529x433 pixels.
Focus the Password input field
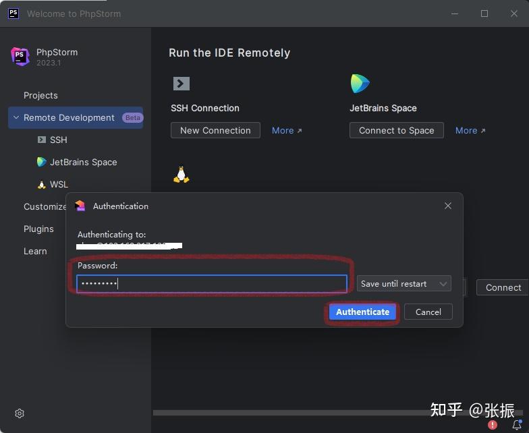212,283
